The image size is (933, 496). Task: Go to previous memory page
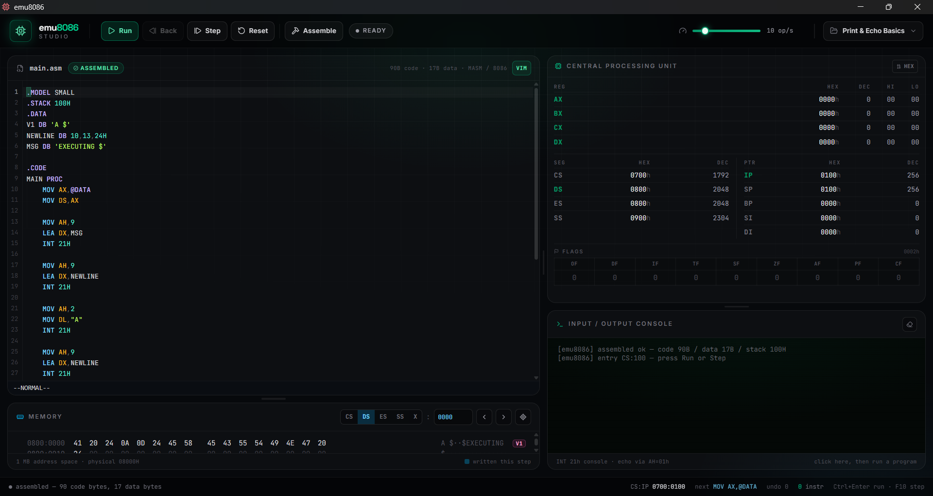click(x=484, y=417)
